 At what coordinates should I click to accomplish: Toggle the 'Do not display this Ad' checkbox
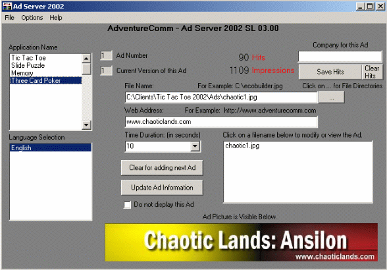point(127,205)
